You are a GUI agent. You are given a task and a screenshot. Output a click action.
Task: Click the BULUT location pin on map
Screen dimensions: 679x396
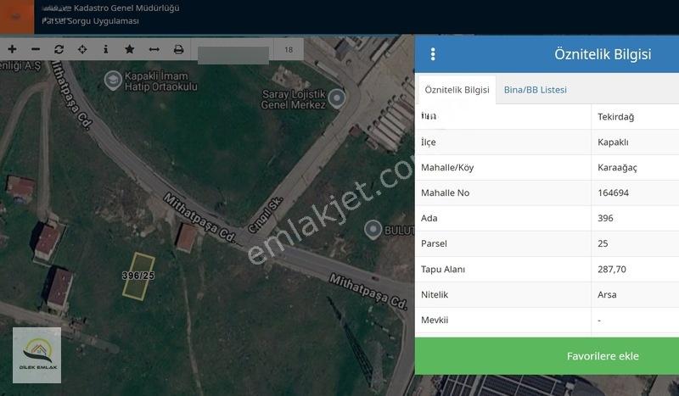click(373, 230)
